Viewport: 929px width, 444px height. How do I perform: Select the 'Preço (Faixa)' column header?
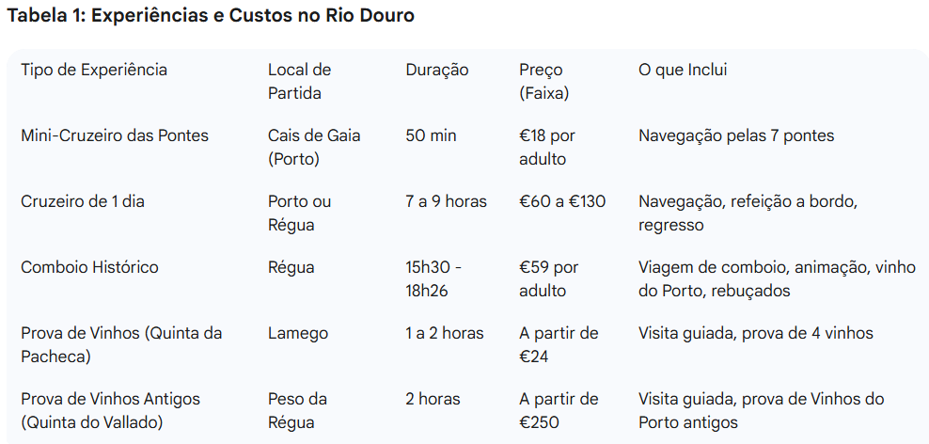point(543,81)
